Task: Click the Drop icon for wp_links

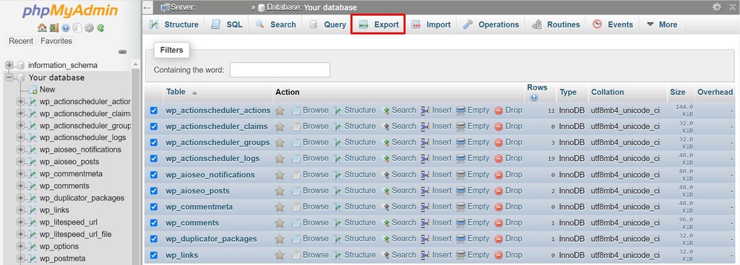Action: pos(499,255)
